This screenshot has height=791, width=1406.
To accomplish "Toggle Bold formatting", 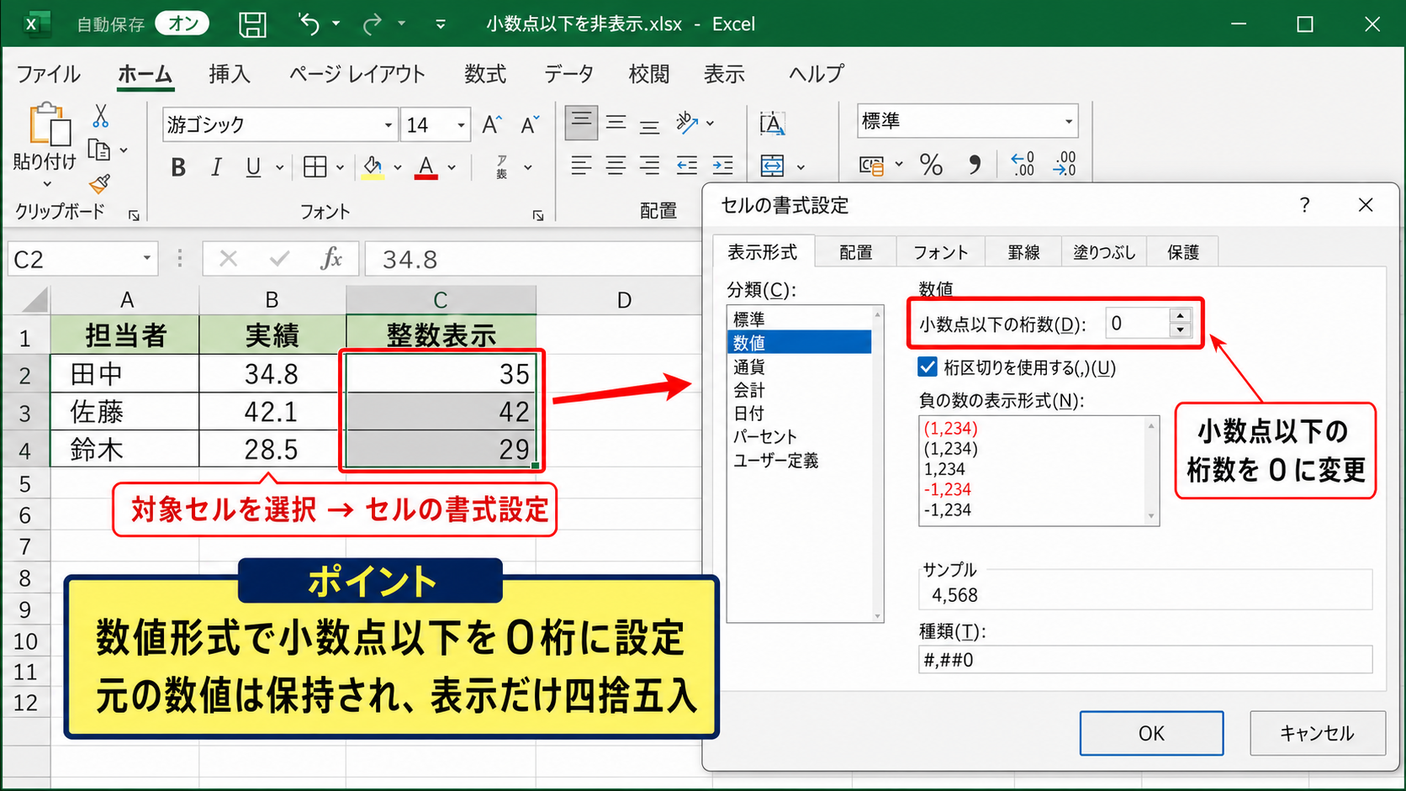I will pyautogui.click(x=178, y=167).
